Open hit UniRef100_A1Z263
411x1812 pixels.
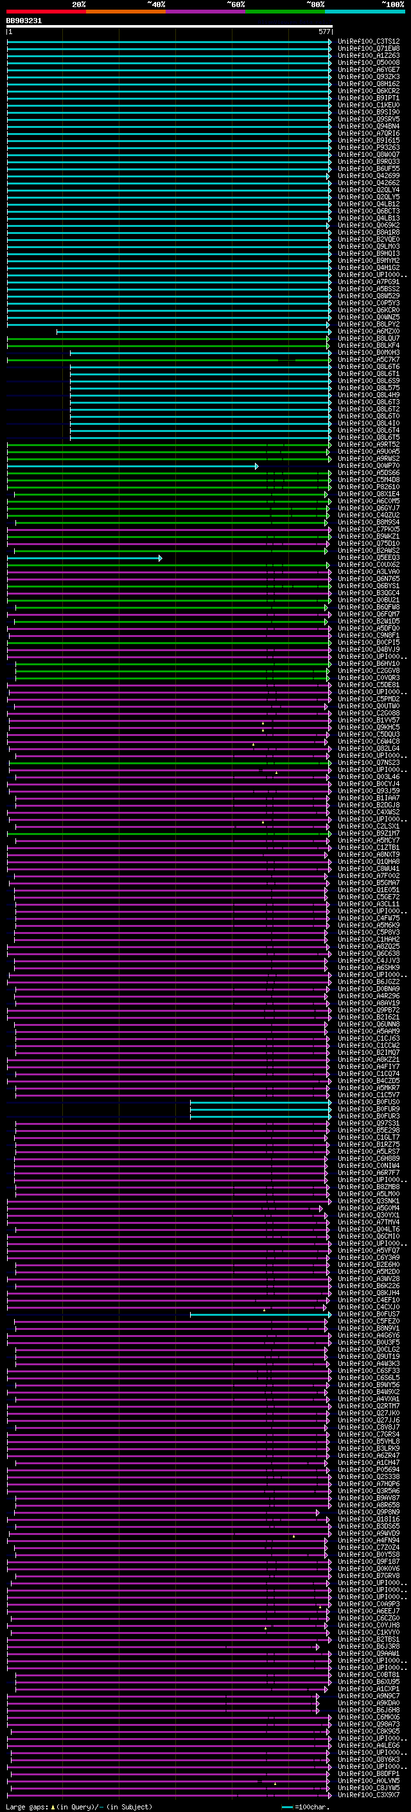coord(369,55)
